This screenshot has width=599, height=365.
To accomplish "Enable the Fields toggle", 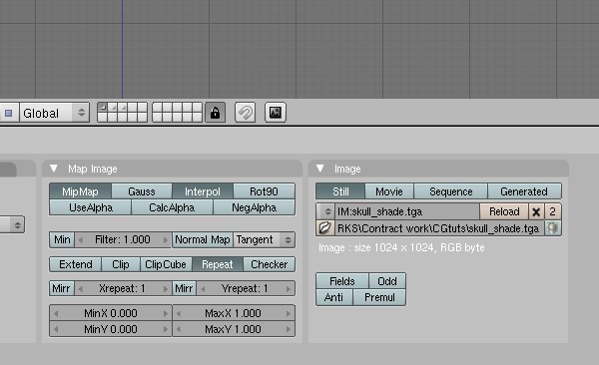I will pyautogui.click(x=342, y=281).
